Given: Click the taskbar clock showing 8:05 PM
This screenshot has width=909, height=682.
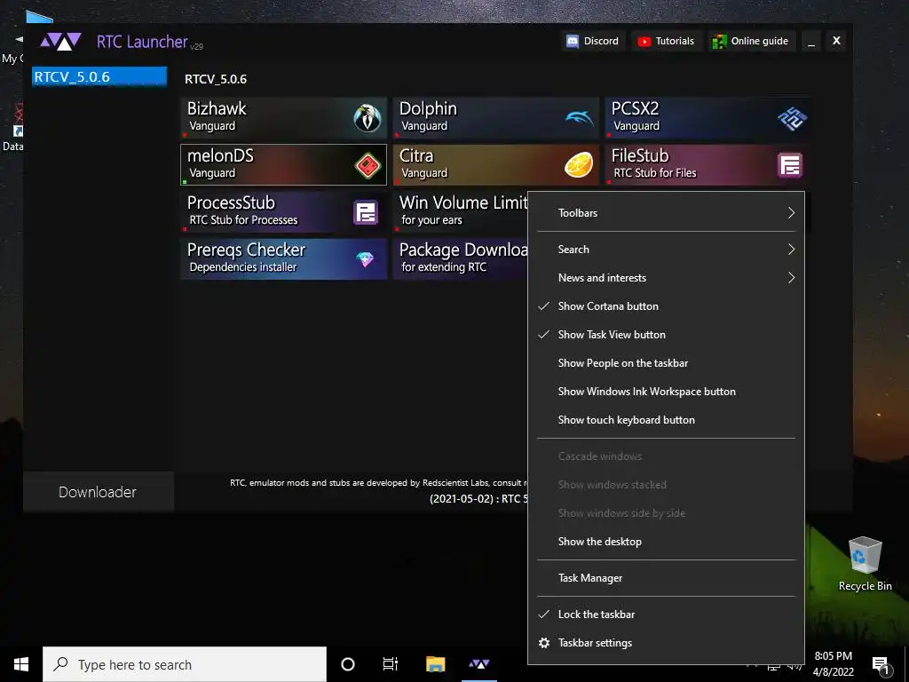Looking at the screenshot, I should click(x=833, y=664).
